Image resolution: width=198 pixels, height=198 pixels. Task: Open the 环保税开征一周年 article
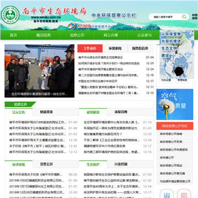click(x=111, y=128)
